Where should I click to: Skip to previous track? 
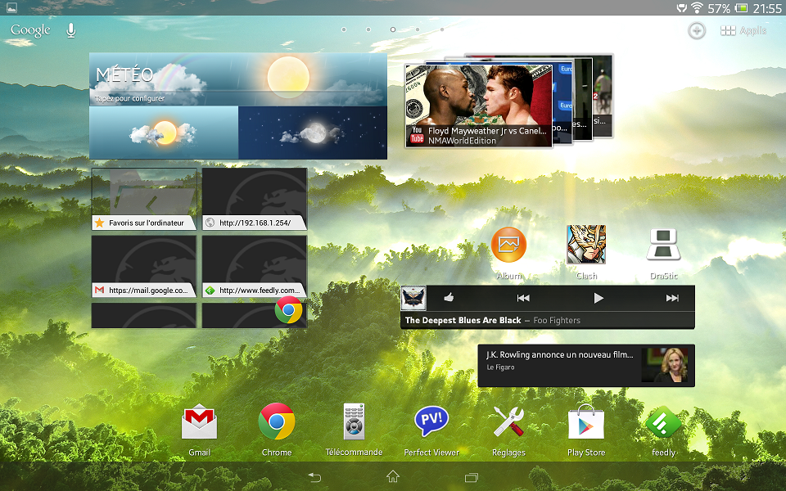(523, 298)
